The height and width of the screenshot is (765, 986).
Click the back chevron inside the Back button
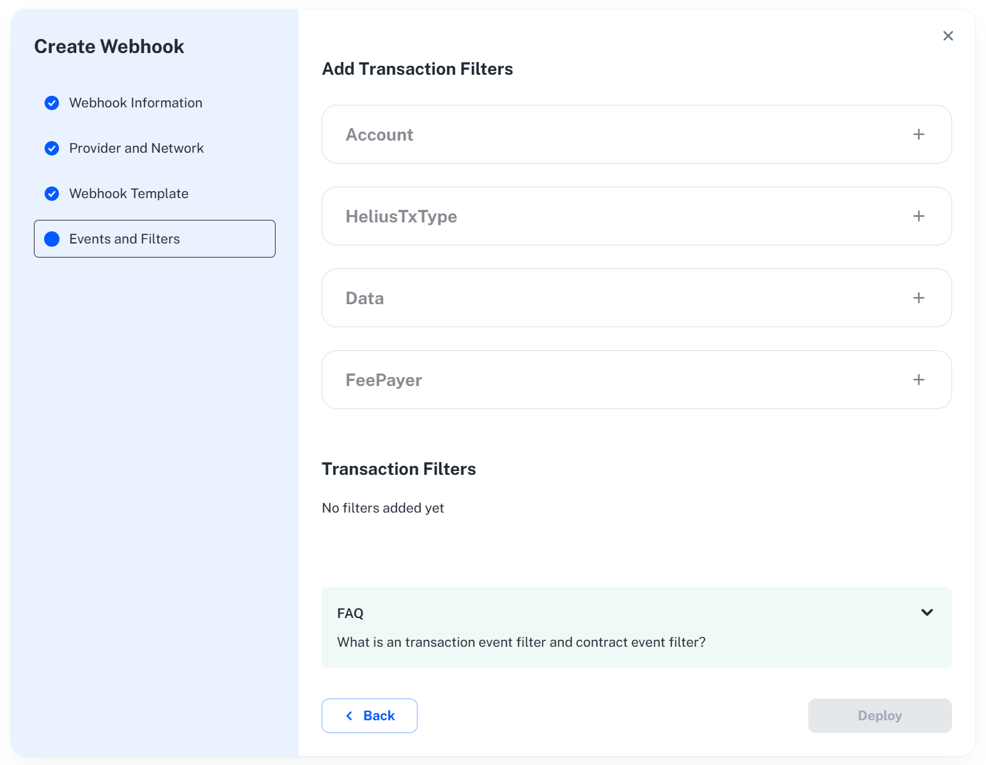tap(349, 716)
